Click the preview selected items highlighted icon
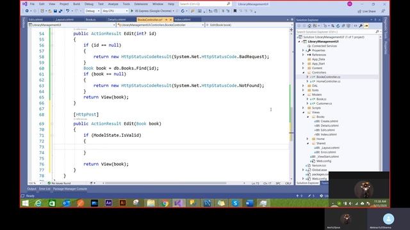 click(x=366, y=26)
